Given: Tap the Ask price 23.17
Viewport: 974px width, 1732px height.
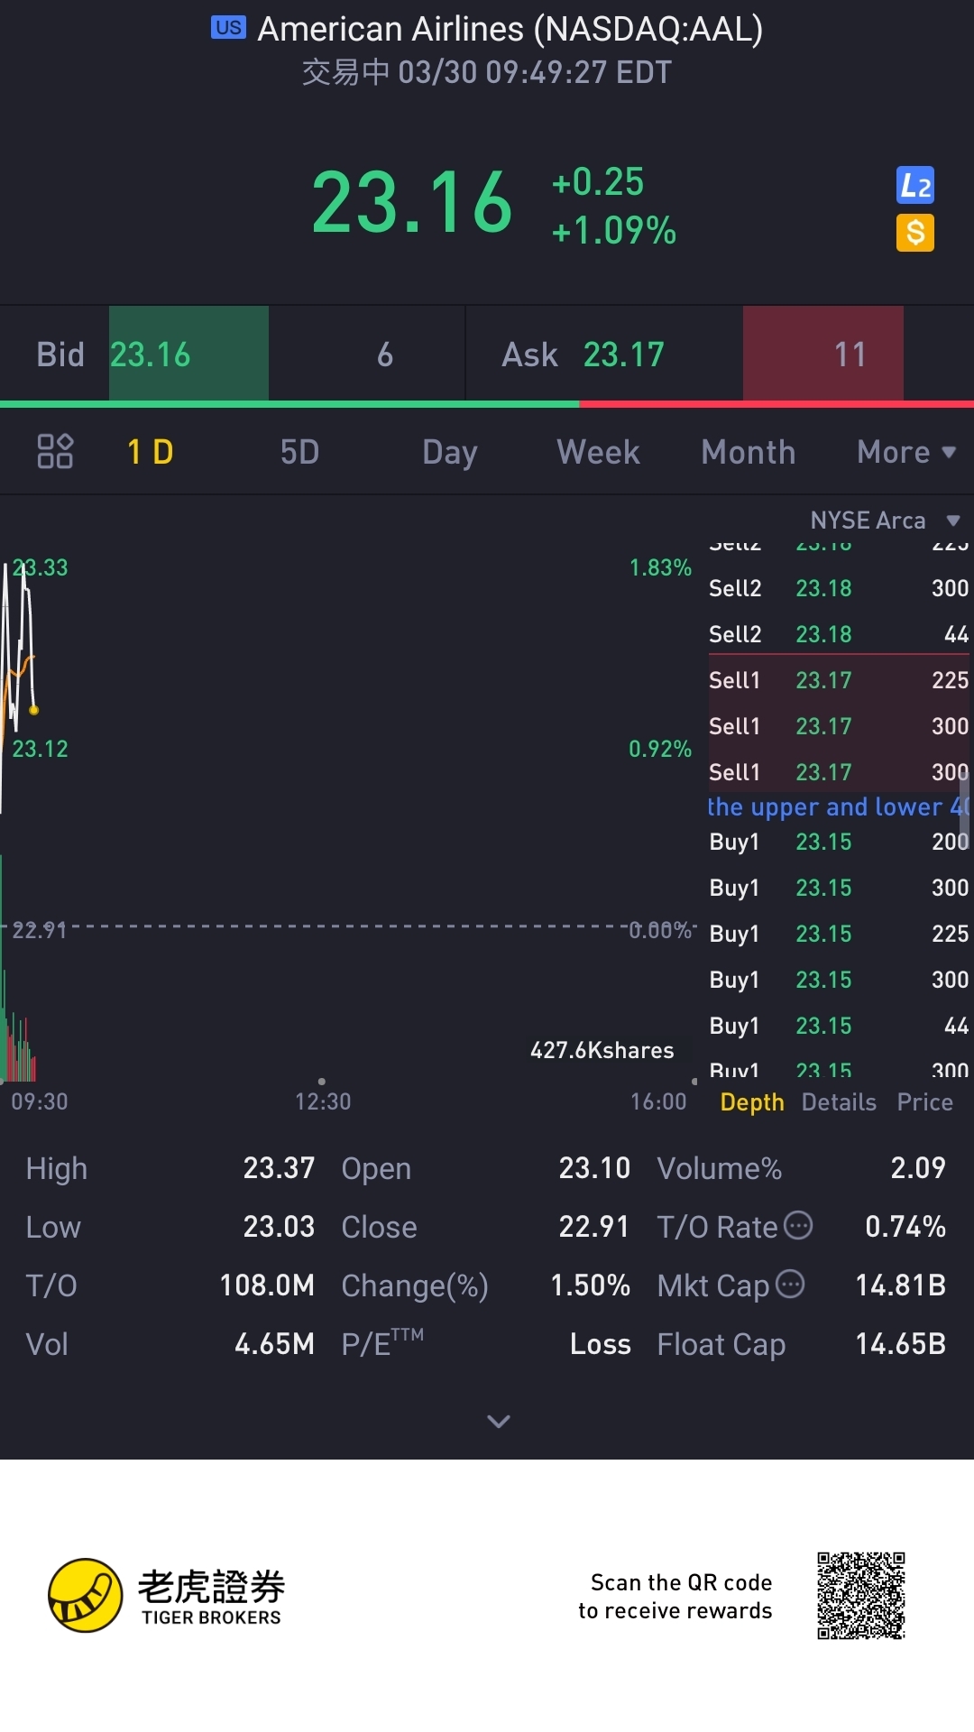Looking at the screenshot, I should pos(624,355).
